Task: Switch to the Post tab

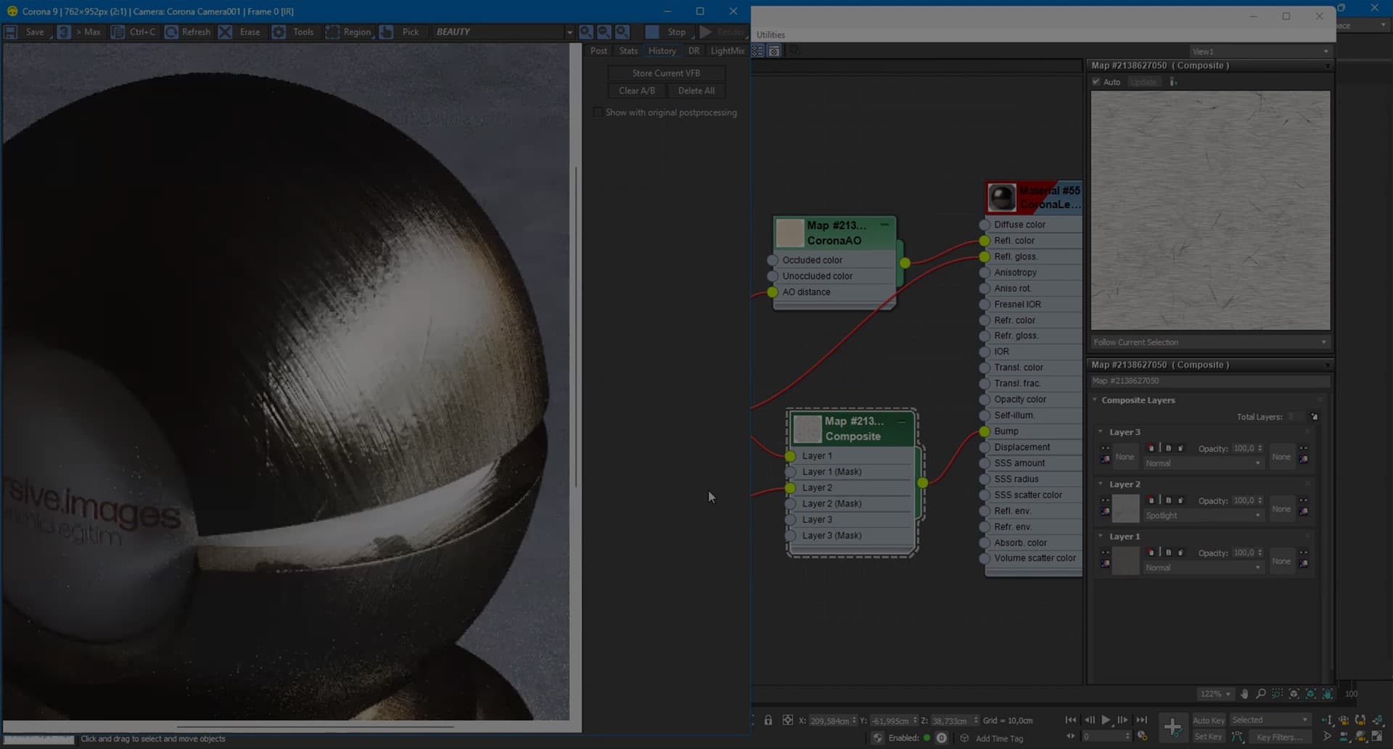Action: click(x=599, y=51)
